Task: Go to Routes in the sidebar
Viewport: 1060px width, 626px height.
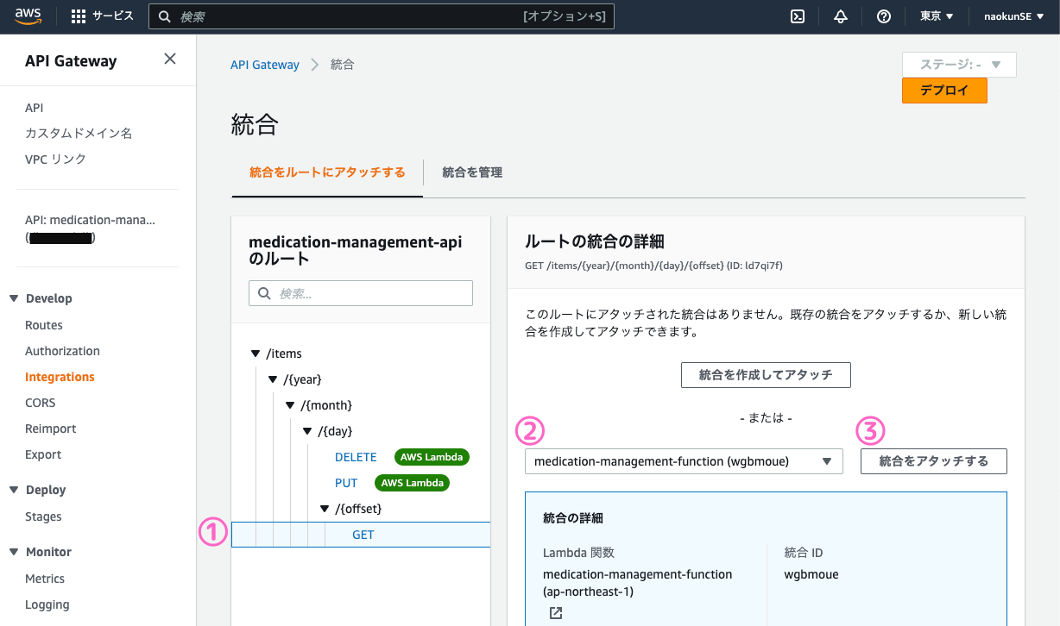Action: (x=44, y=325)
